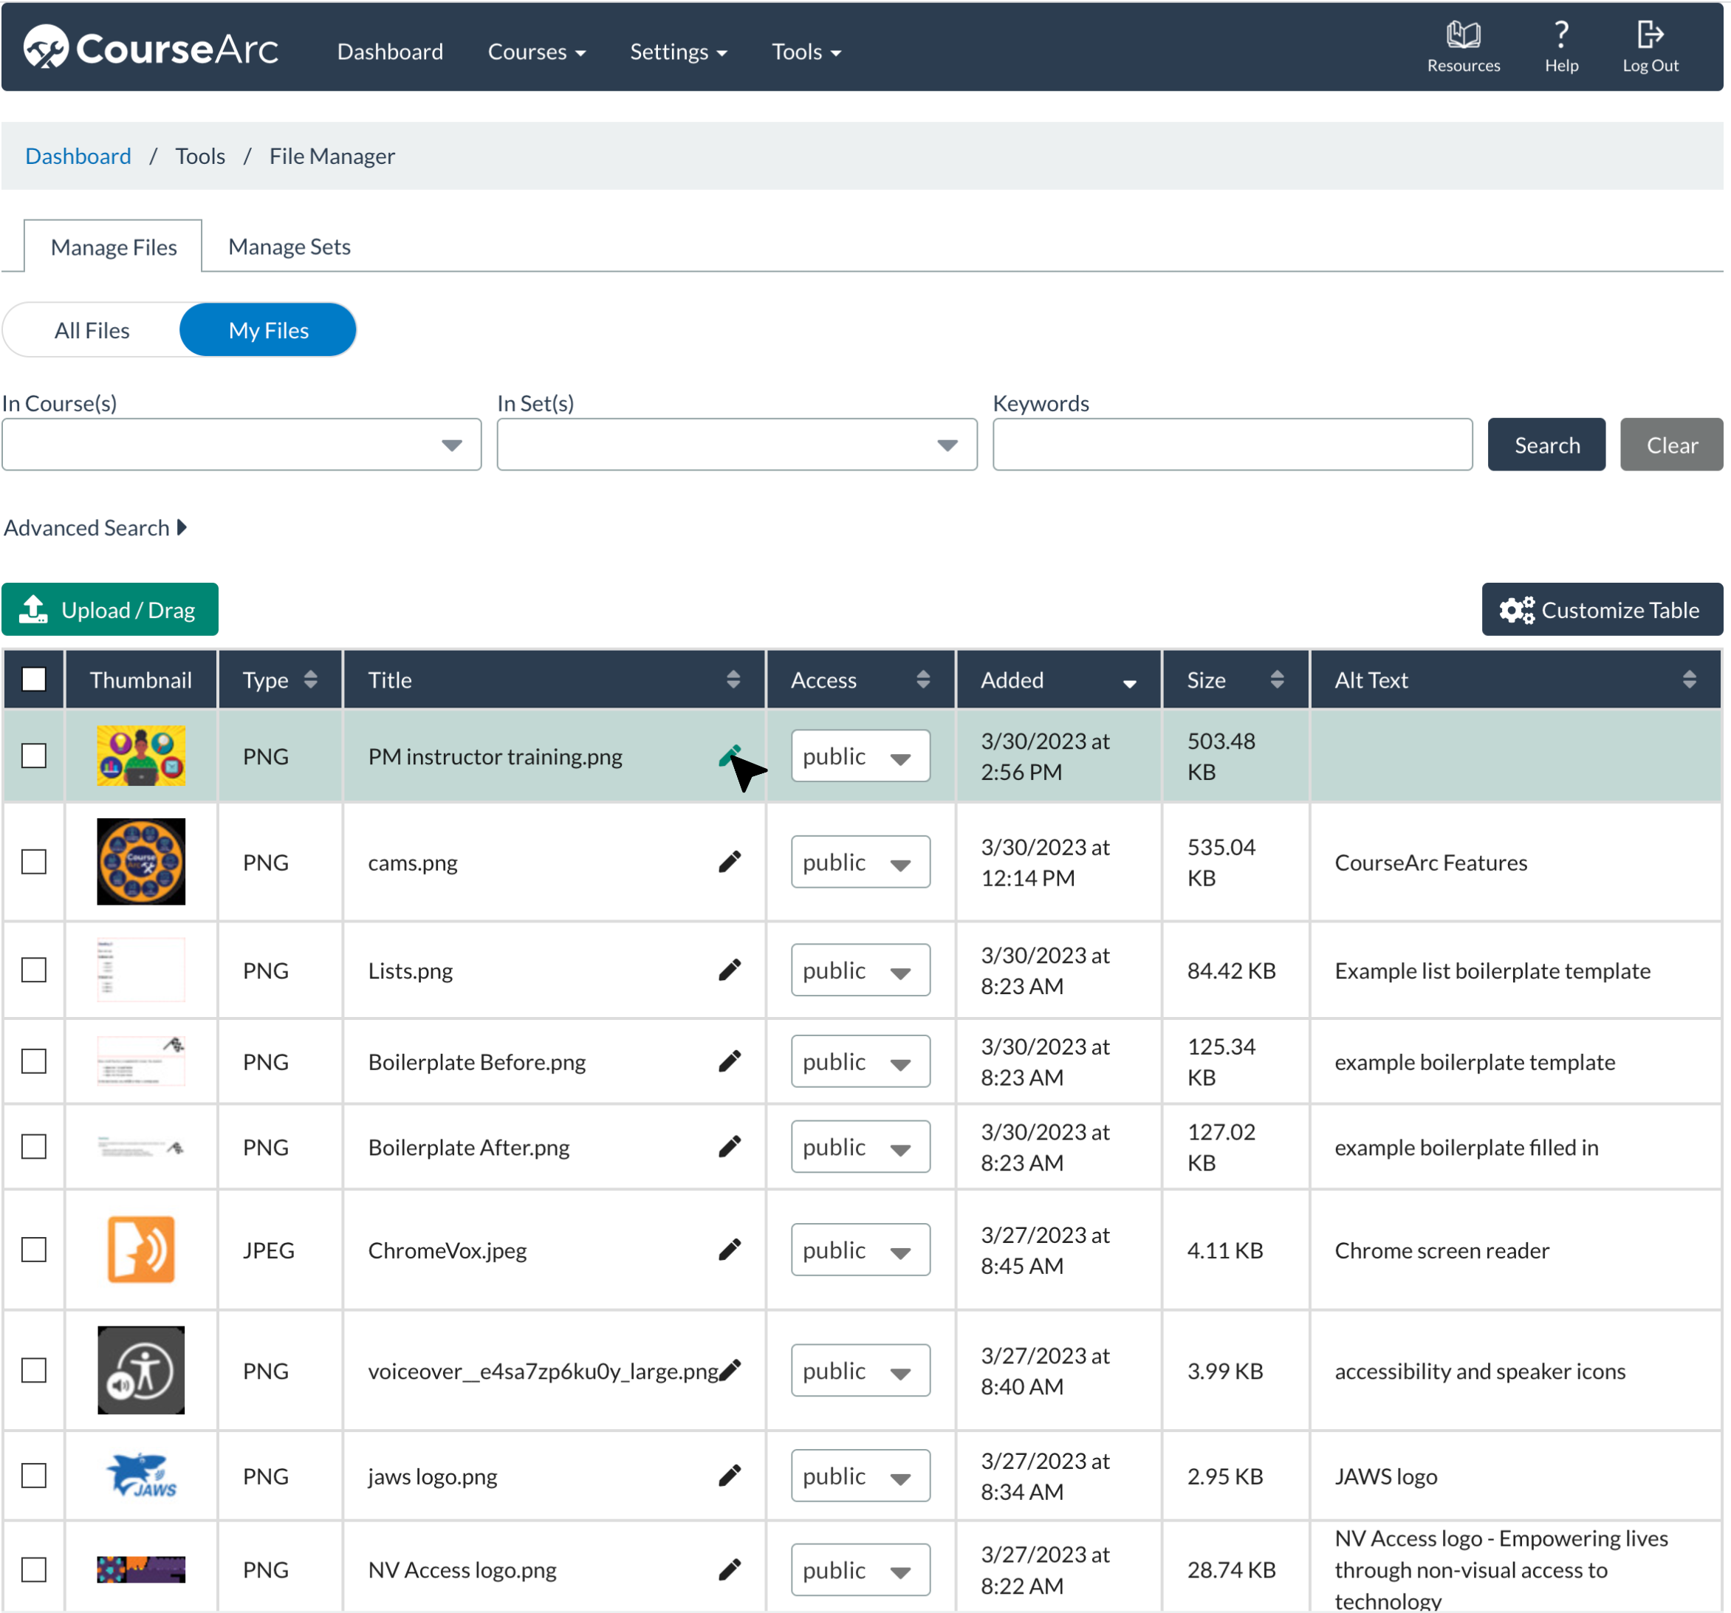Click the Log Out icon
Image resolution: width=1731 pixels, height=1613 pixels.
(1649, 35)
